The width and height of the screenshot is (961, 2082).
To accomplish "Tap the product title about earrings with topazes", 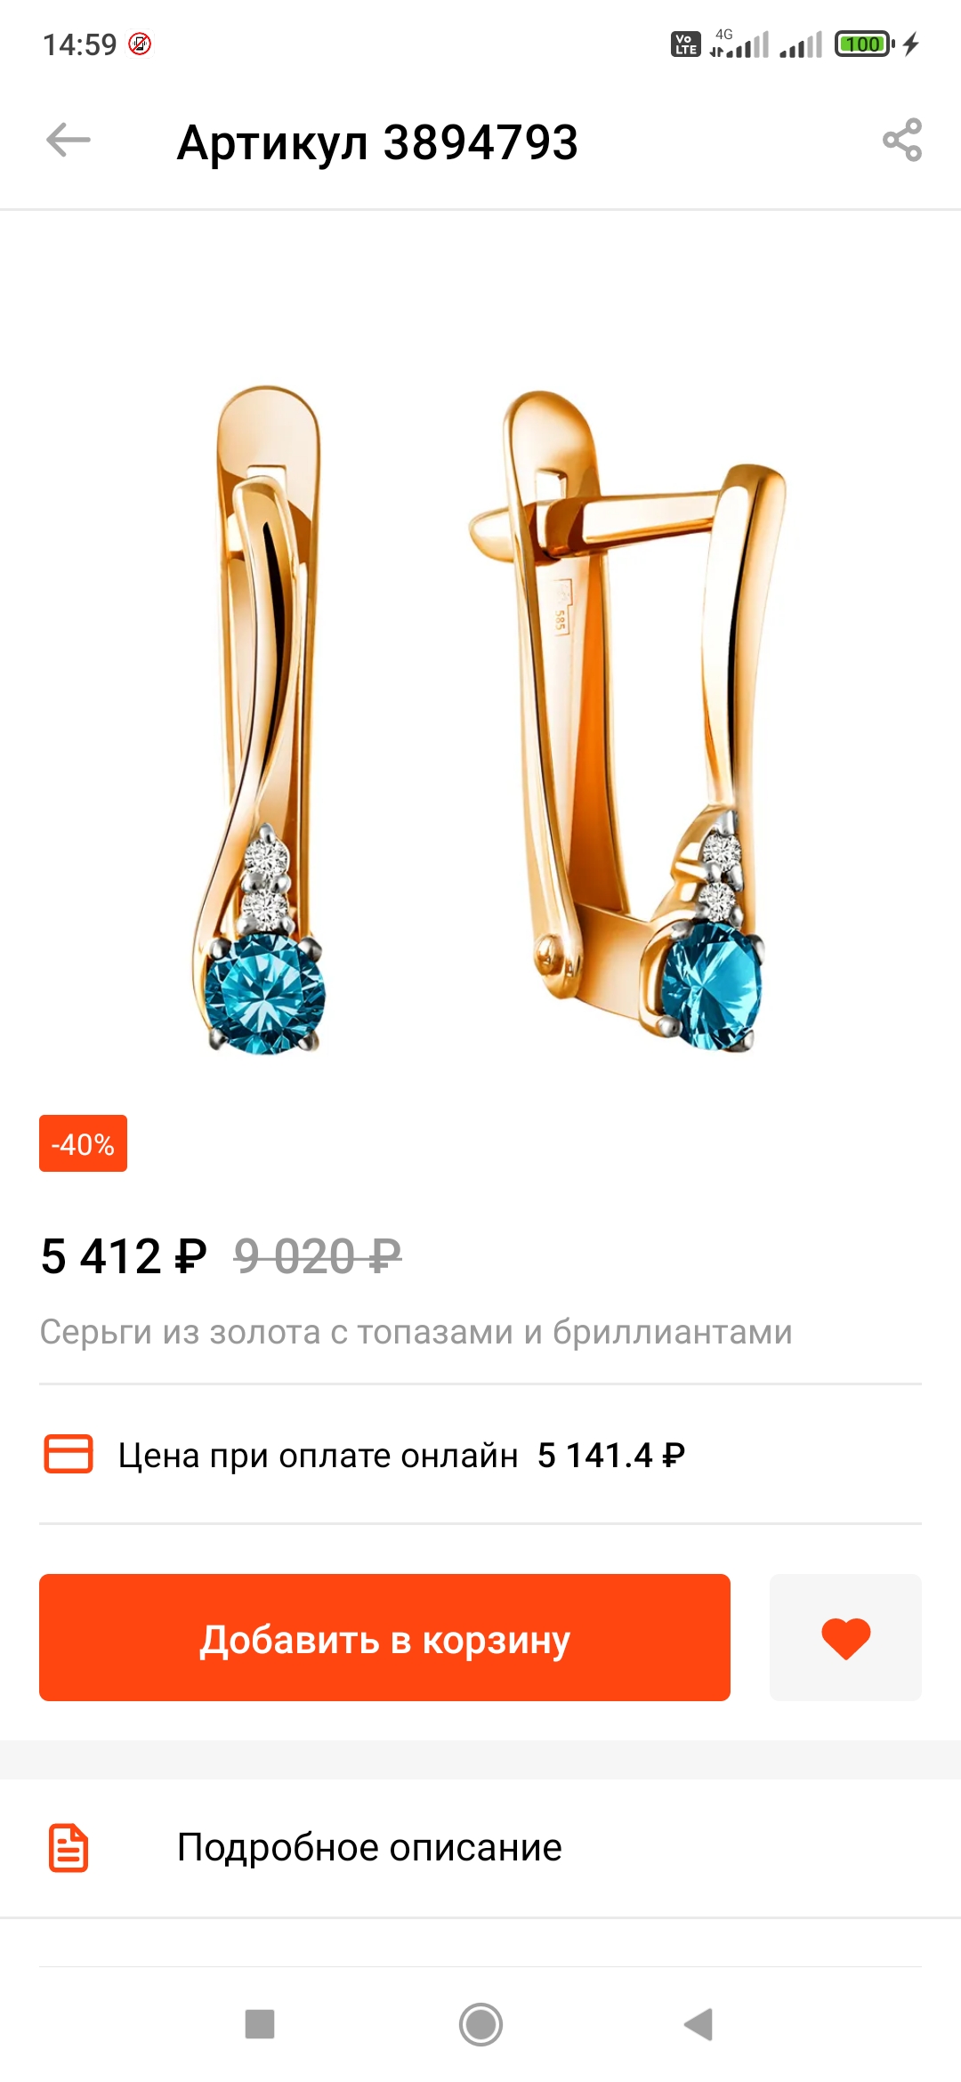I will click(416, 1332).
